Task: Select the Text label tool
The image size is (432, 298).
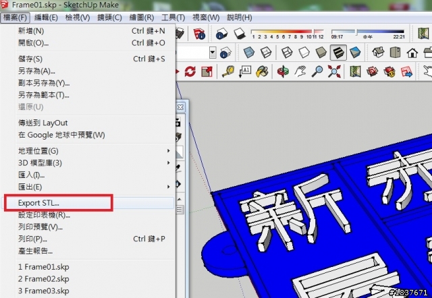Action: 245,71
